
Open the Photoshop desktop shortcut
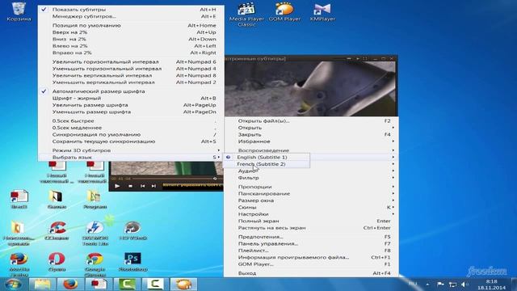click(x=132, y=262)
